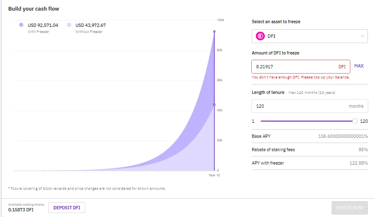
Task: Click the USD 92,571.04 legend label
Action: [x=43, y=25]
